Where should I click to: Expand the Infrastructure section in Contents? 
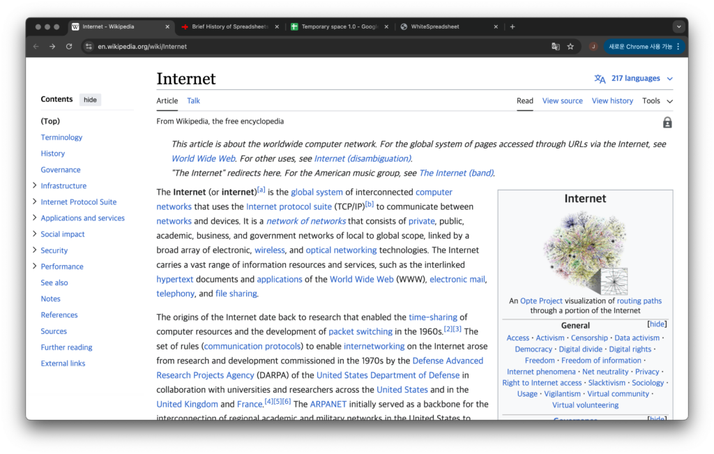click(34, 186)
